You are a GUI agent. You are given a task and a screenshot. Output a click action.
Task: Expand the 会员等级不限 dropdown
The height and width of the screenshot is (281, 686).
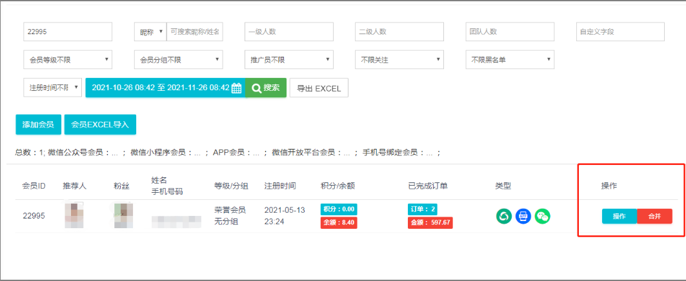68,60
